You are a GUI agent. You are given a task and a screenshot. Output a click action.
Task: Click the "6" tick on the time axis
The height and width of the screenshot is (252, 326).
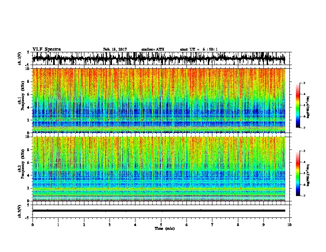point(187,225)
